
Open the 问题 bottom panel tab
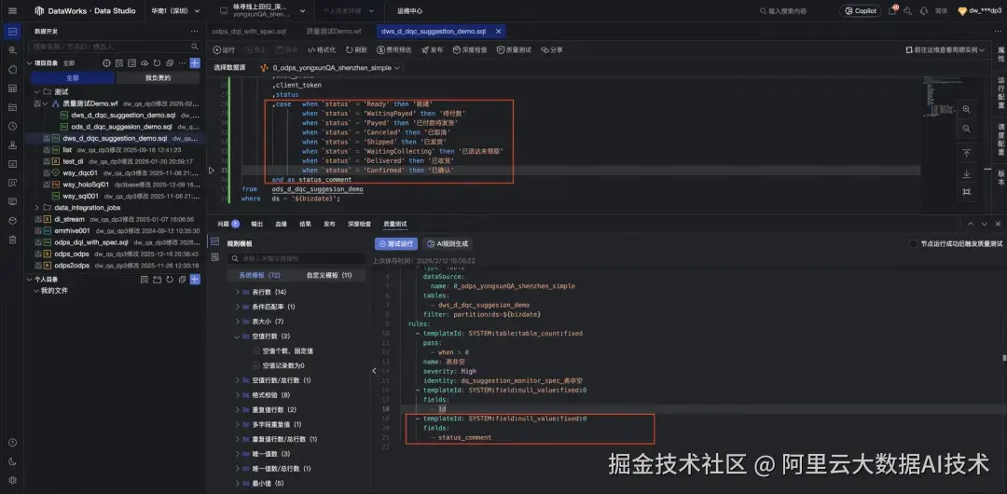click(228, 224)
